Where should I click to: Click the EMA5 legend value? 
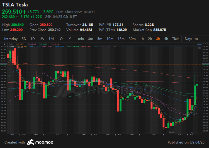click(x=21, y=46)
